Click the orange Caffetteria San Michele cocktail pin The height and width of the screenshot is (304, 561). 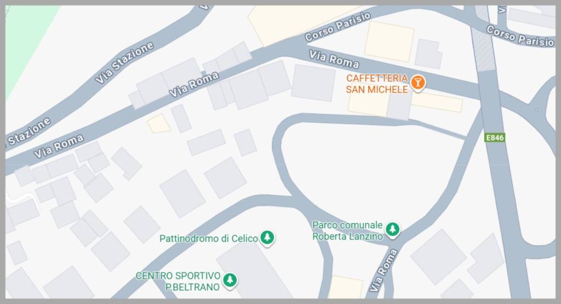(417, 83)
